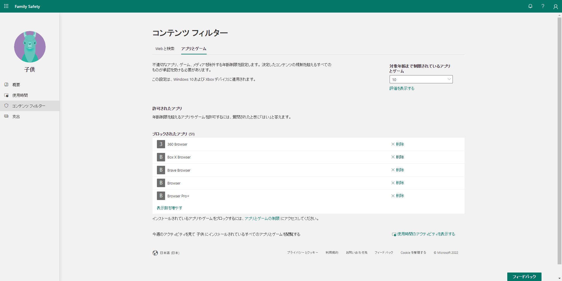Open the notifications bell icon
This screenshot has height=281, width=562.
pos(530,6)
